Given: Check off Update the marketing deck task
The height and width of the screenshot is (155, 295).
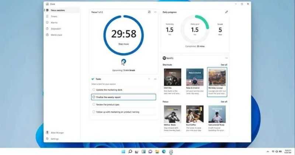Looking at the screenshot, I should click(94, 90).
